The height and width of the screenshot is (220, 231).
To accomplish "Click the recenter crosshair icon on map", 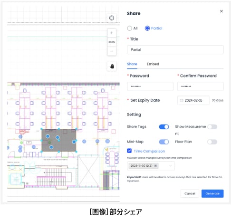I will (x=112, y=18).
